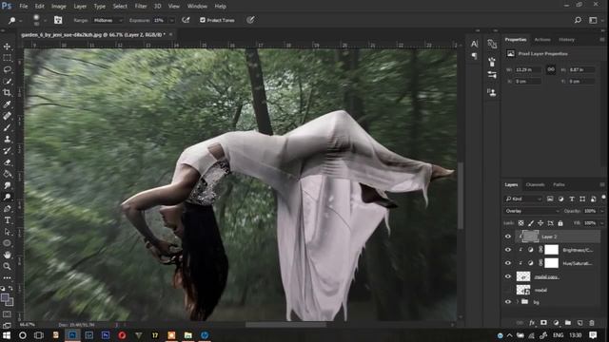Screen dimensions: 609x342
Task: Create a new group folder
Action: [568, 323]
